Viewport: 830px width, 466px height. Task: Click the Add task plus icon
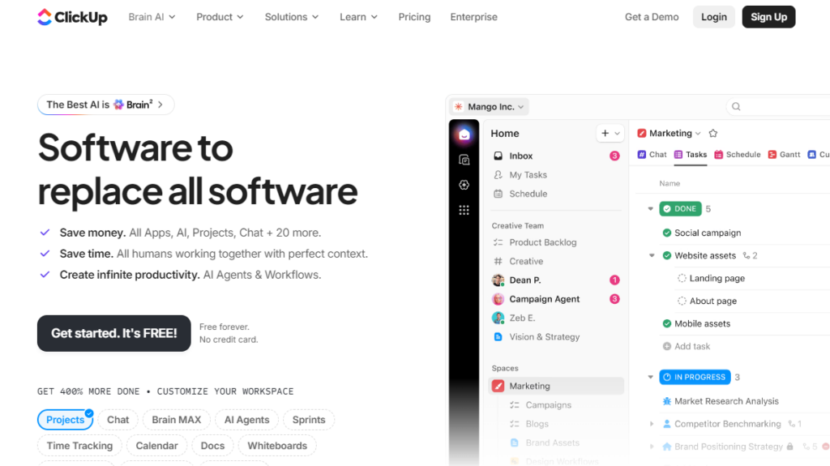667,346
